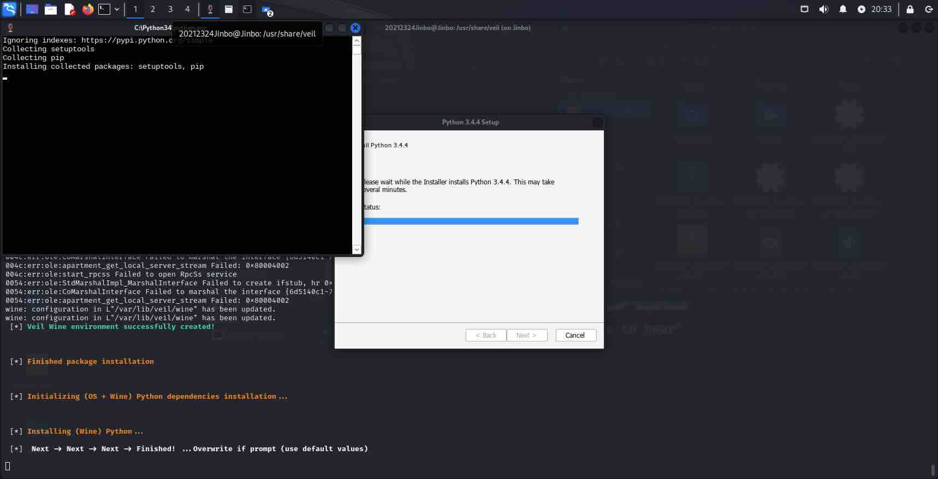
Task: Open the grouped window button with badge 2
Action: (266, 10)
